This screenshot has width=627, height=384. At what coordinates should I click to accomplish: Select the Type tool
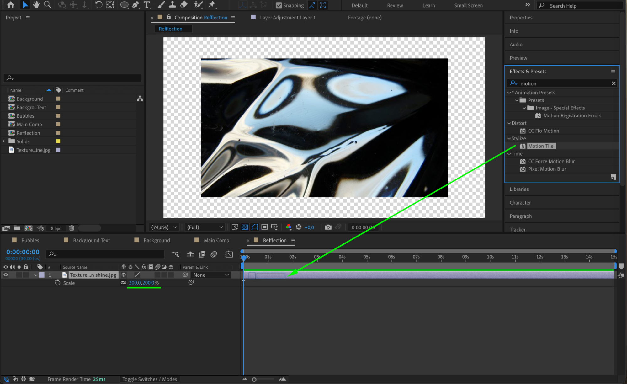click(x=146, y=5)
